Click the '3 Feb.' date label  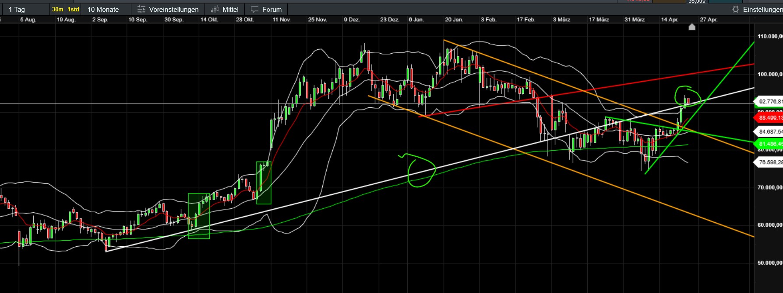coord(489,20)
